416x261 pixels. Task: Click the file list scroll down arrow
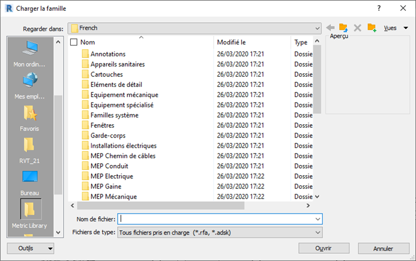317,197
